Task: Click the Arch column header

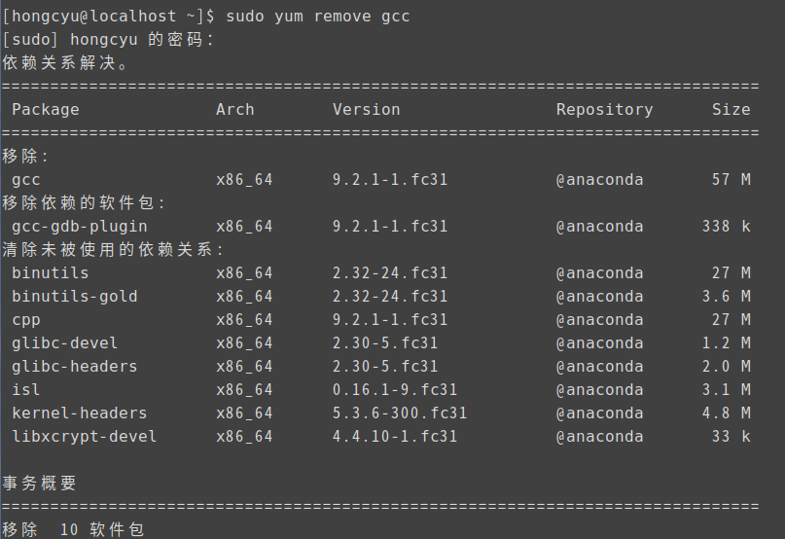Action: (235, 110)
